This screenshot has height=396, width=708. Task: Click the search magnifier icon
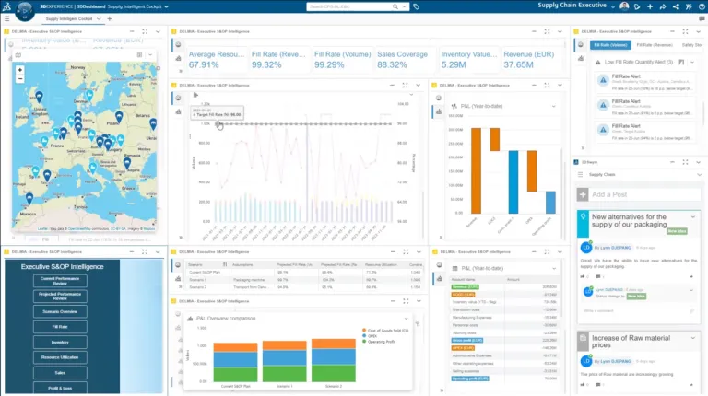tap(395, 6)
